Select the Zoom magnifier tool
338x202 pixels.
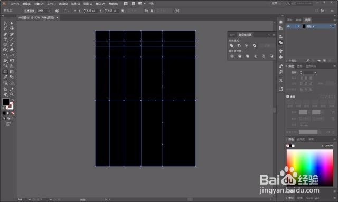[x=12, y=94]
